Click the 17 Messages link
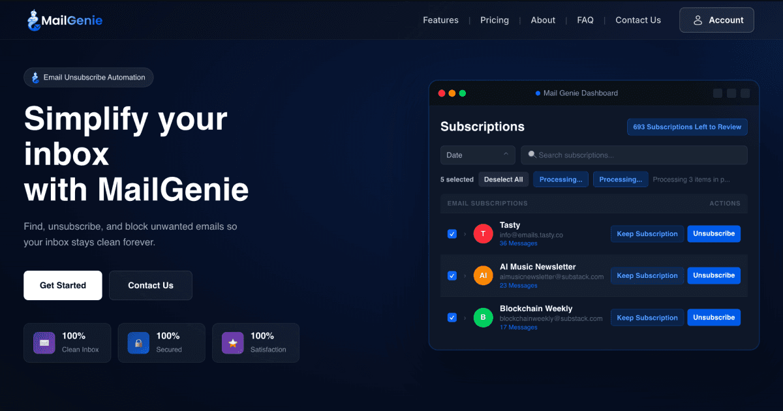 (518, 327)
